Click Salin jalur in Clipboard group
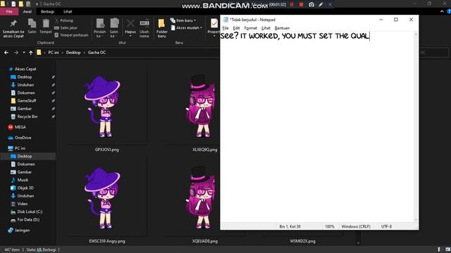 pyautogui.click(x=66, y=28)
